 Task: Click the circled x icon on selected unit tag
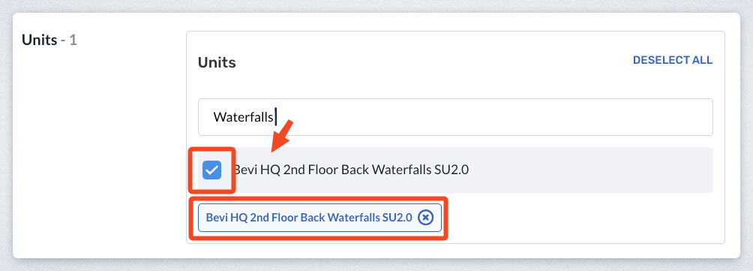click(x=425, y=218)
